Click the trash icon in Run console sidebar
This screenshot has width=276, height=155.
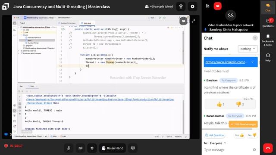click(x=20, y=114)
